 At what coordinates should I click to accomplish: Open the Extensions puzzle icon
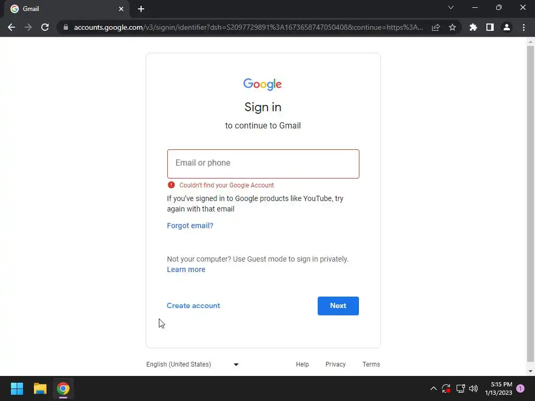pyautogui.click(x=473, y=27)
